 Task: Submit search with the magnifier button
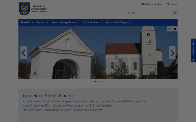[175, 13]
